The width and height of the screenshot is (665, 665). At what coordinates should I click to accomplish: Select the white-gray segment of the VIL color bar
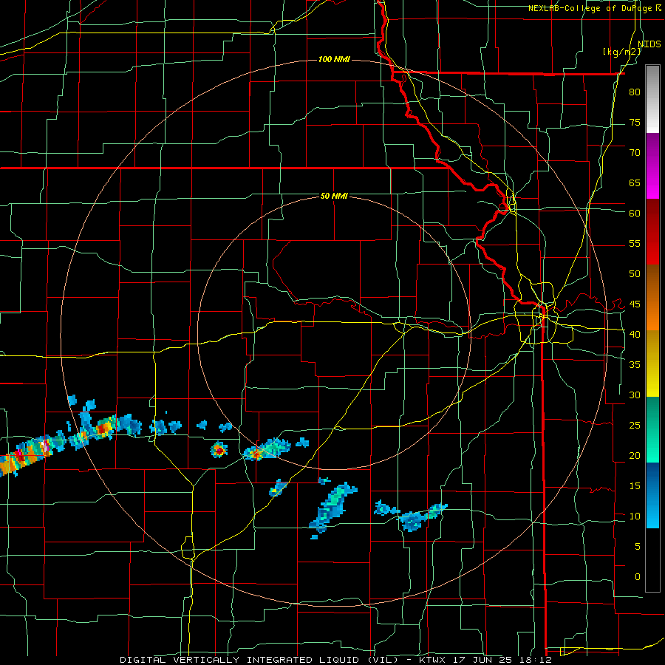(652, 99)
